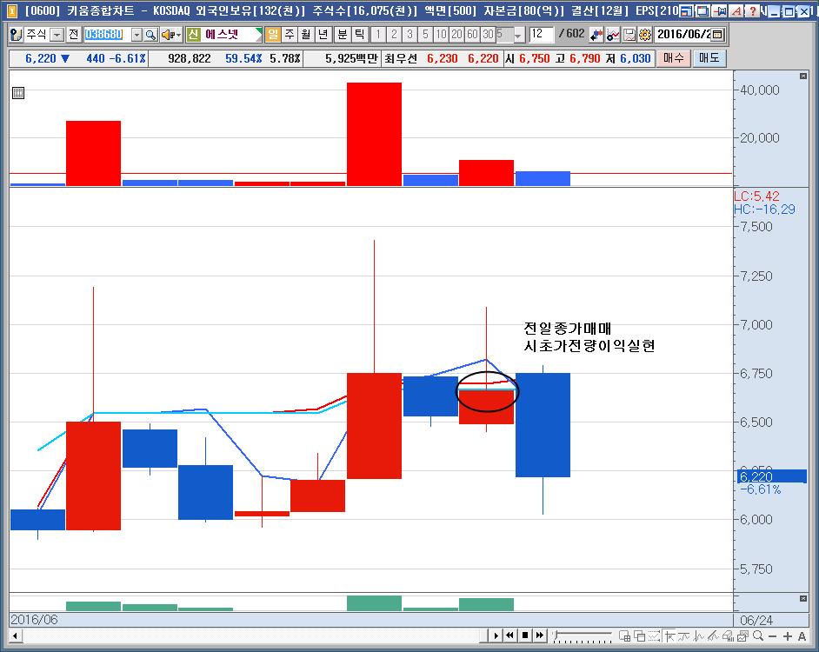819x652 pixels.
Task: Click the small grid icon atop the chart
Action: 18,93
